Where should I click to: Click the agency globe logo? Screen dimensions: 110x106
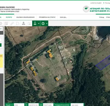coord(86,9)
